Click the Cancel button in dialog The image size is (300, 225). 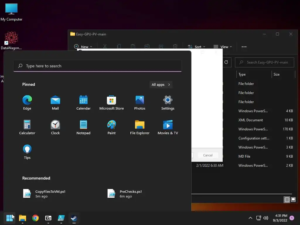pyautogui.click(x=208, y=155)
